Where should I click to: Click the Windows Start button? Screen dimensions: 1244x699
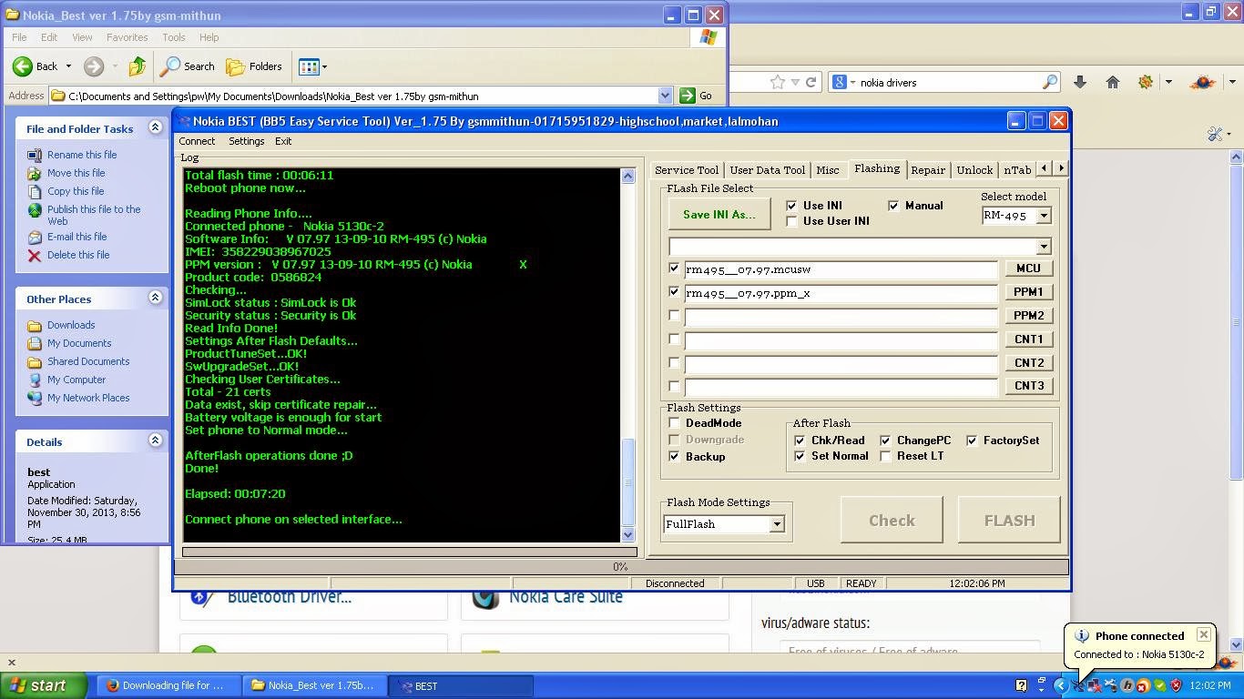(x=44, y=685)
